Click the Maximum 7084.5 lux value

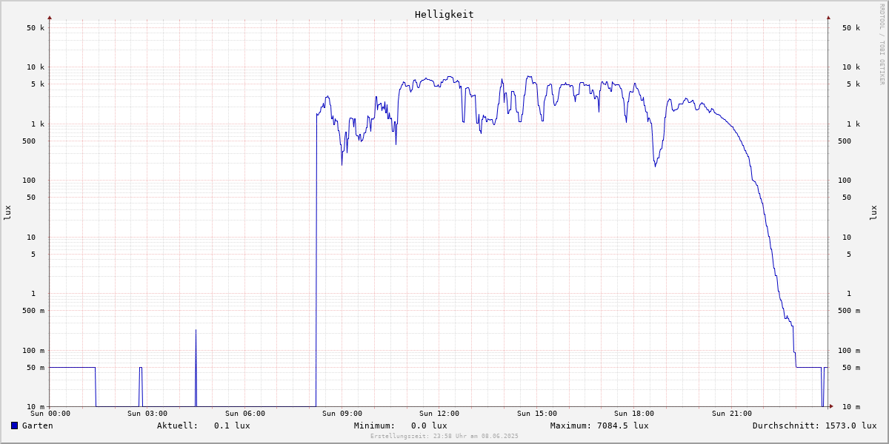coord(623,425)
